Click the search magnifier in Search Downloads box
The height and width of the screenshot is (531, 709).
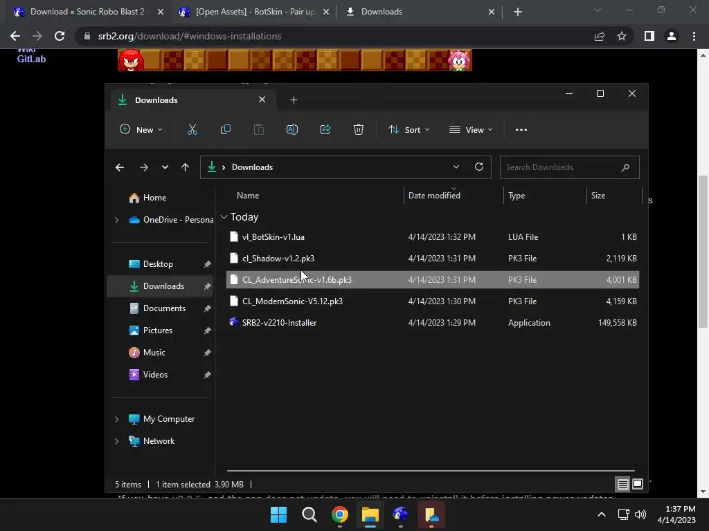coord(625,167)
